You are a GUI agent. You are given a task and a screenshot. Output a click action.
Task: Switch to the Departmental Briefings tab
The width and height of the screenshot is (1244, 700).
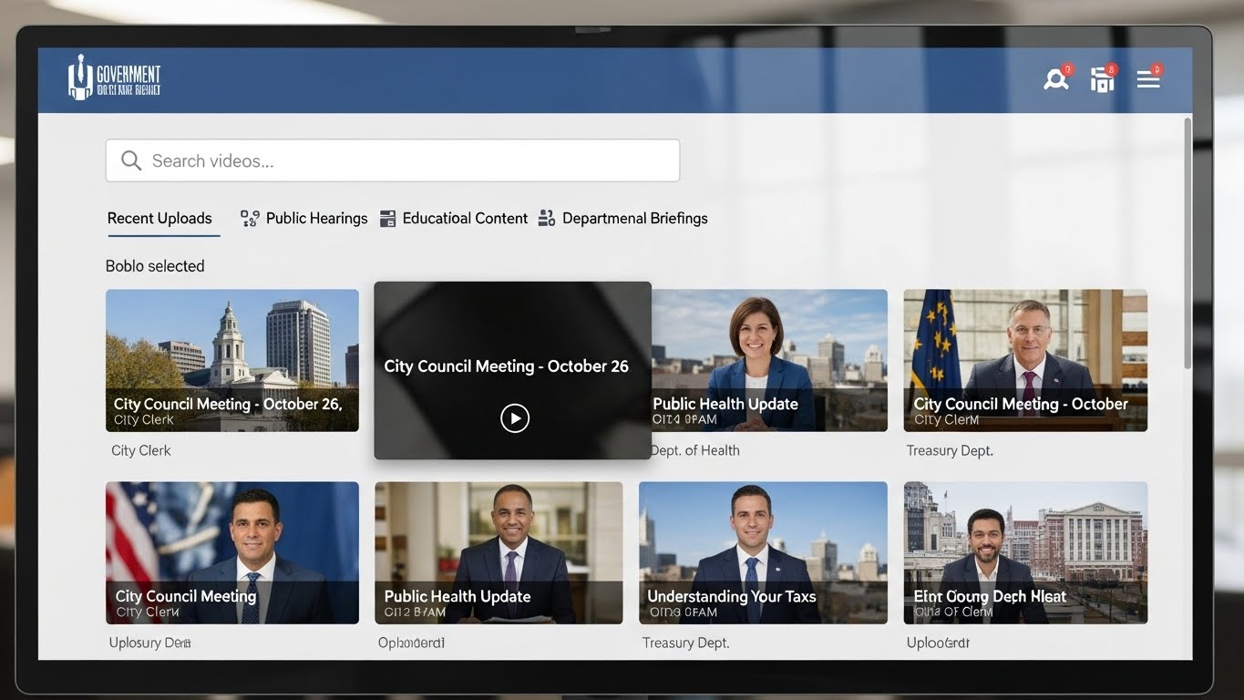click(x=634, y=218)
